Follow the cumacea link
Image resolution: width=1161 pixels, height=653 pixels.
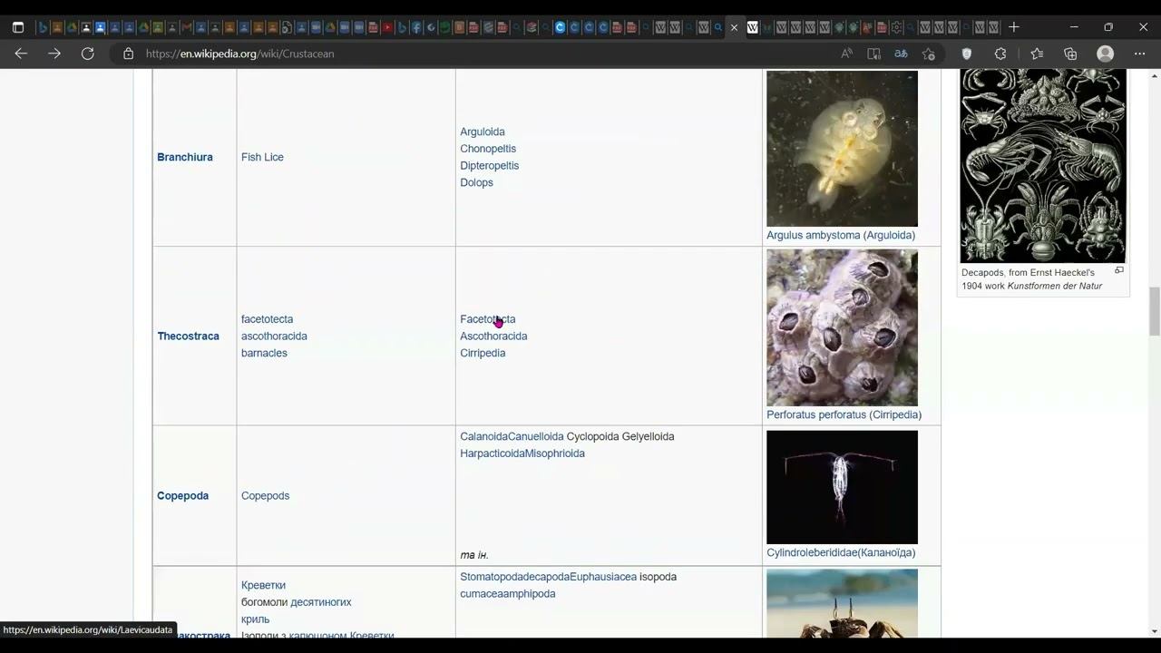(x=482, y=594)
